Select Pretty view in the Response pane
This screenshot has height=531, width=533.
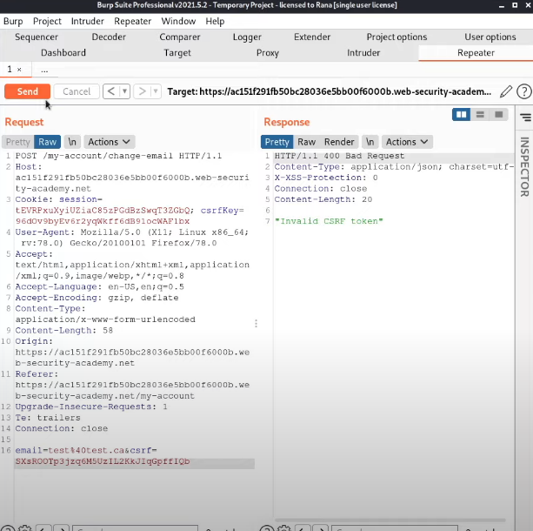click(x=277, y=142)
